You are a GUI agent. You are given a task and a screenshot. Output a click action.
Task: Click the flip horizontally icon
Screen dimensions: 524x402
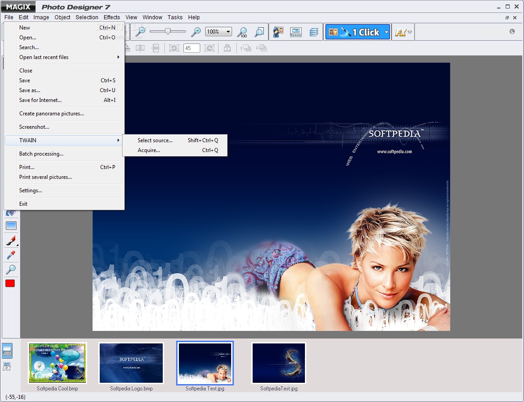pos(140,48)
